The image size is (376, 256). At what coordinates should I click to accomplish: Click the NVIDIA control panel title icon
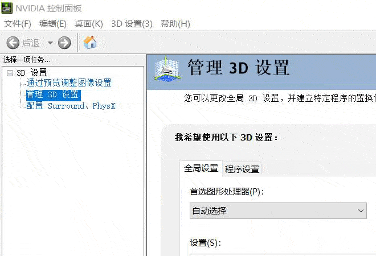[7, 8]
